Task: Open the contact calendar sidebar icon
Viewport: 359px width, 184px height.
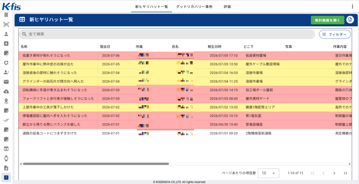Action: point(6,149)
